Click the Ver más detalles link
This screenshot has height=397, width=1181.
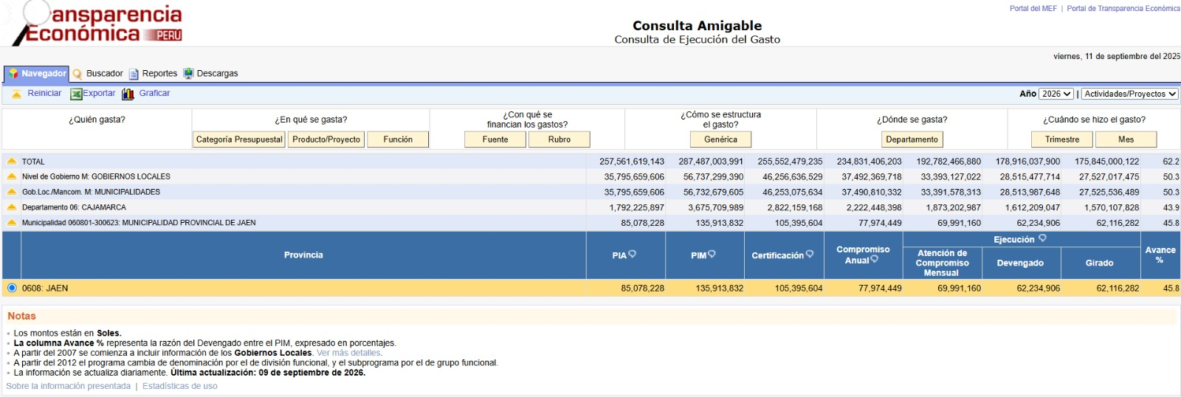coord(348,353)
